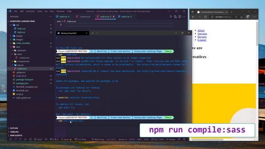Open _resets.scss in the base folder

tap(24, 58)
